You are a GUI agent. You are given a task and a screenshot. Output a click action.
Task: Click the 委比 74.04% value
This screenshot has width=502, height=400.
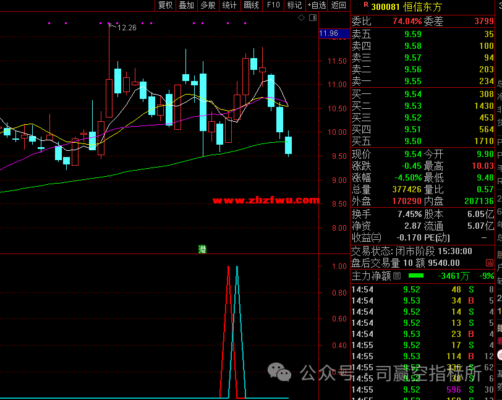click(407, 21)
